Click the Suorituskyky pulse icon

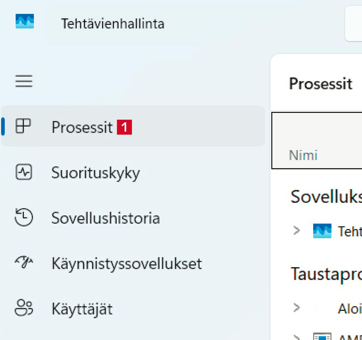(x=24, y=172)
